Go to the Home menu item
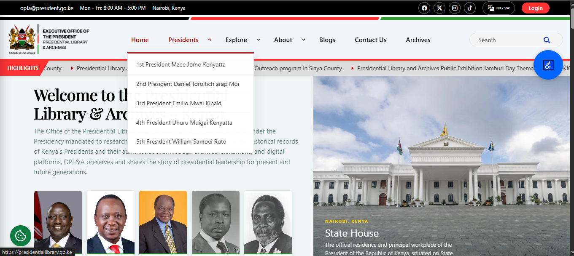This screenshot has height=256, width=574. click(140, 40)
